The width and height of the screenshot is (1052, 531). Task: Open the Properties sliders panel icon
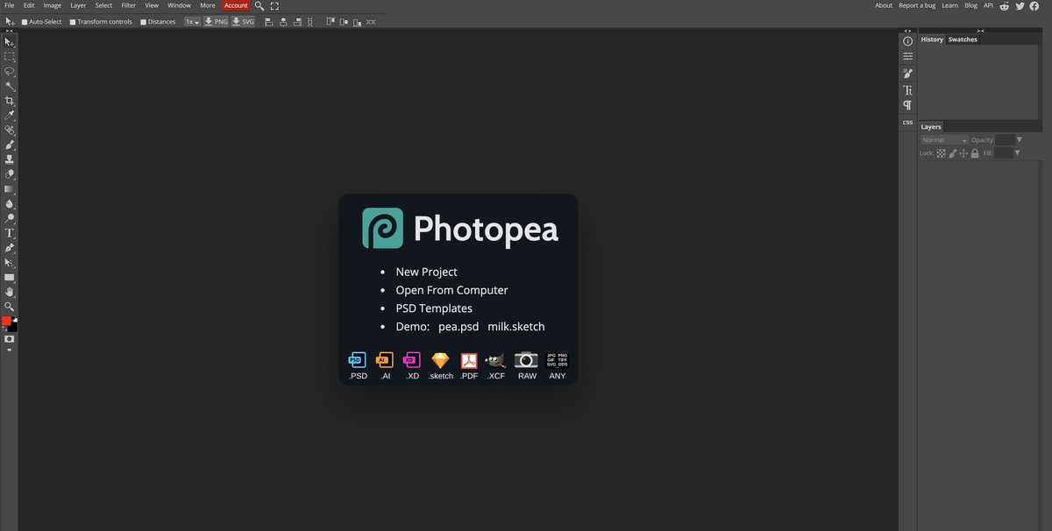tap(907, 56)
